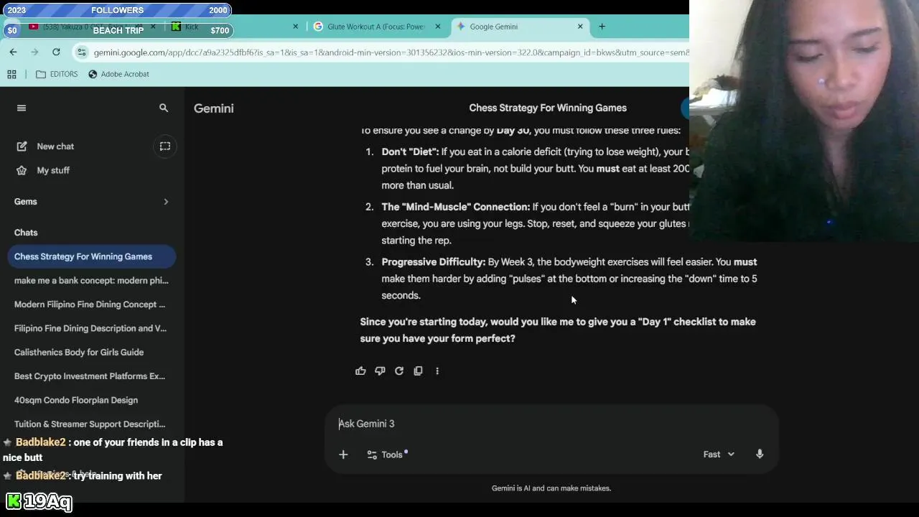This screenshot has width=919, height=517.
Task: Open chat Tuition & Streamer Support Description
Action: 92,424
